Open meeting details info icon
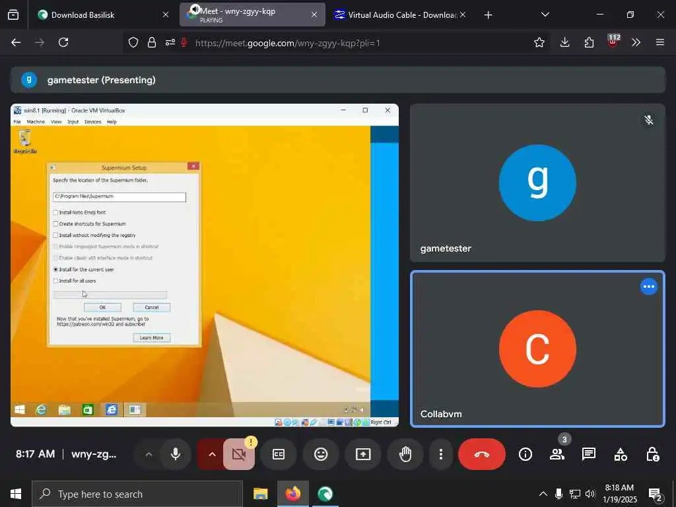Viewport: 676px width, 507px height. click(x=525, y=454)
